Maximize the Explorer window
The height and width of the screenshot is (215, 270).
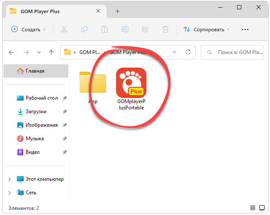239,7
